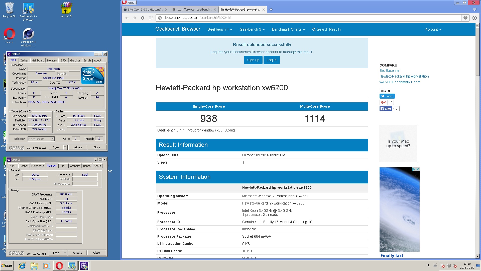
Task: Click the page vertical scrollbar thumb
Action: point(477,51)
